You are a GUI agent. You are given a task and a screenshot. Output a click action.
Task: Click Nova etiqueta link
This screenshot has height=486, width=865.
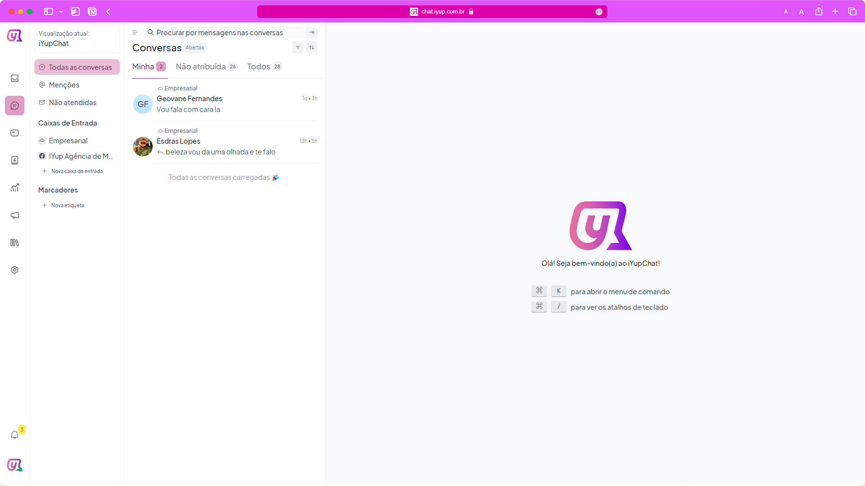tap(68, 206)
